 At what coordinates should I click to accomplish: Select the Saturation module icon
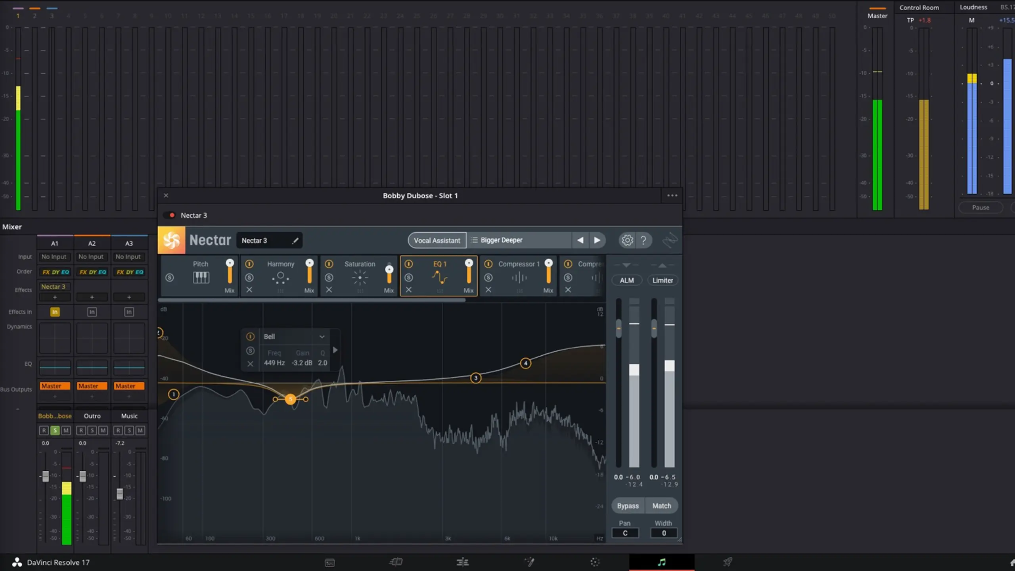click(360, 278)
